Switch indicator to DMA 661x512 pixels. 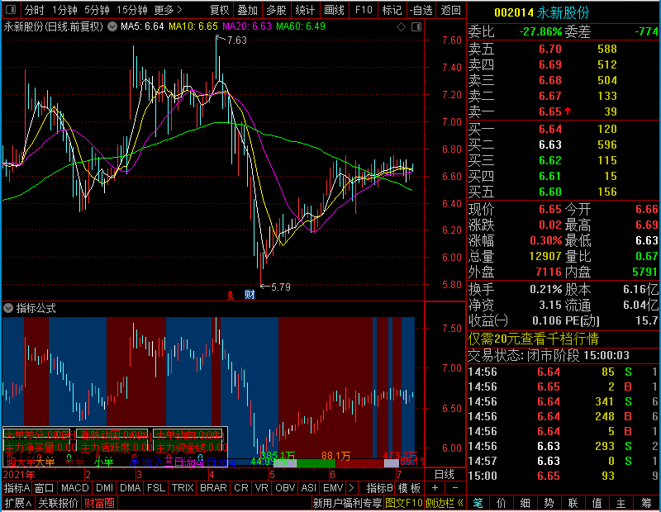coord(131,488)
